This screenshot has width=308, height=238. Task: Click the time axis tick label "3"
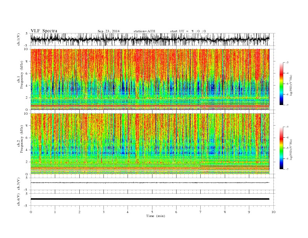pos(103,212)
